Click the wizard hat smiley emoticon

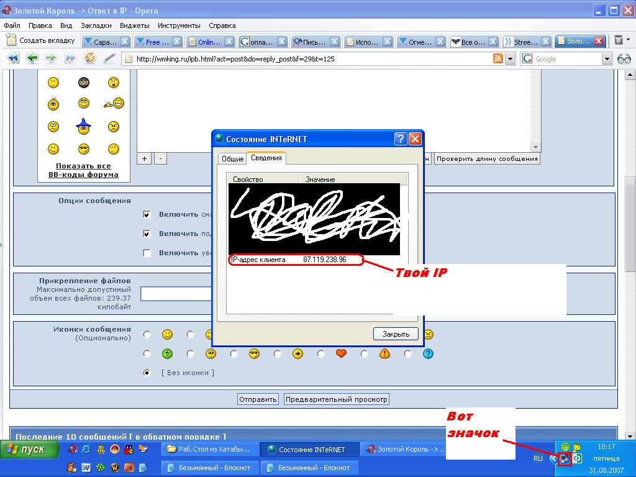pyautogui.click(x=83, y=126)
